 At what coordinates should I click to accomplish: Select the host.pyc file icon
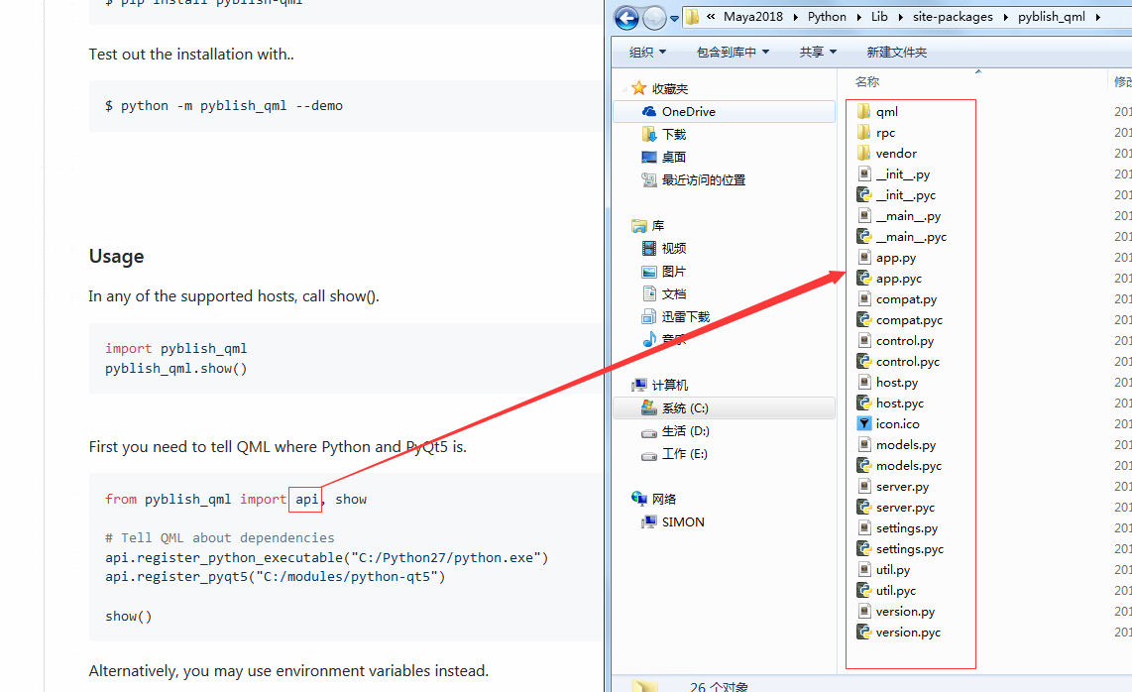point(864,404)
